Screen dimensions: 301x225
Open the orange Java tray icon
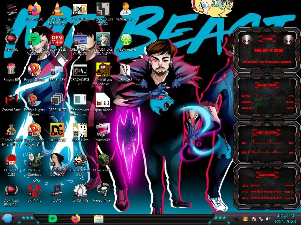pyautogui.click(x=245, y=219)
